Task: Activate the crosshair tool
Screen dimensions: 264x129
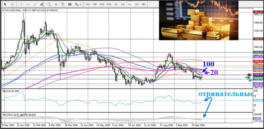Action: coord(12,4)
